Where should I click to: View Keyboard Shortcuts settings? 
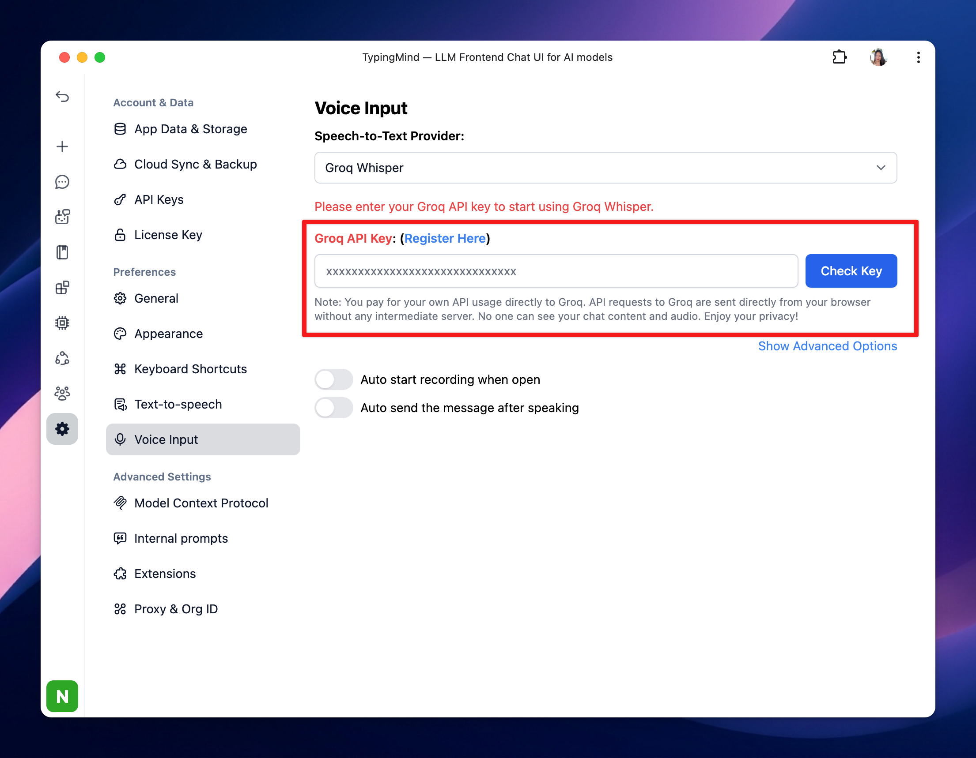pyautogui.click(x=203, y=369)
